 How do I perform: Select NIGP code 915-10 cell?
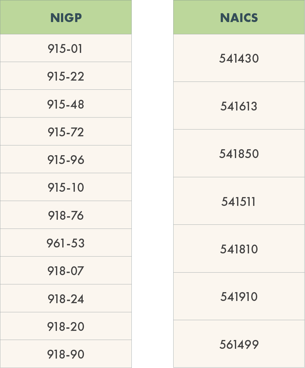coord(66,187)
